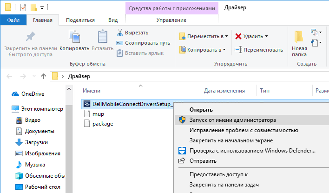The height and width of the screenshot is (193, 329).
Task: Select Предоставить доступ к
Action: click(252, 174)
